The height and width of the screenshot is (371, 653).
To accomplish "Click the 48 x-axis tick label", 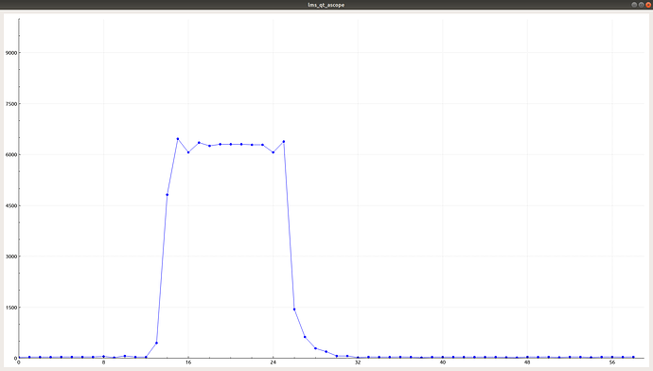I will point(527,362).
